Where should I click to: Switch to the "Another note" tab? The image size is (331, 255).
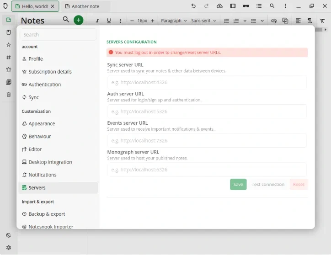[86, 6]
